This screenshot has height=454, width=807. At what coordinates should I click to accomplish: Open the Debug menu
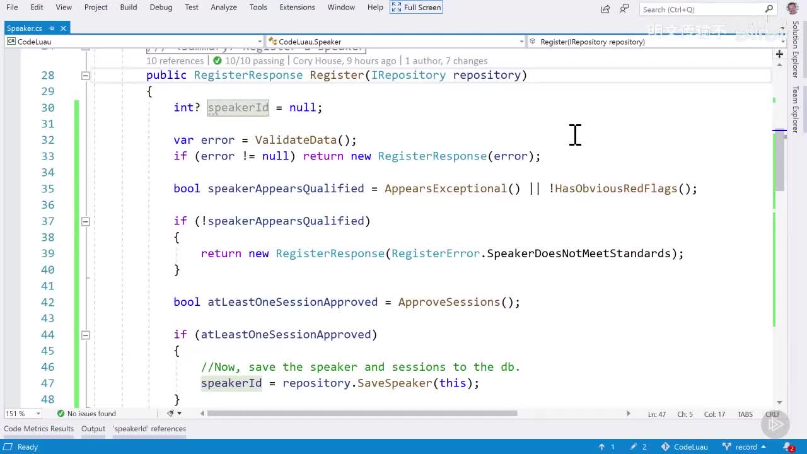coord(161,7)
